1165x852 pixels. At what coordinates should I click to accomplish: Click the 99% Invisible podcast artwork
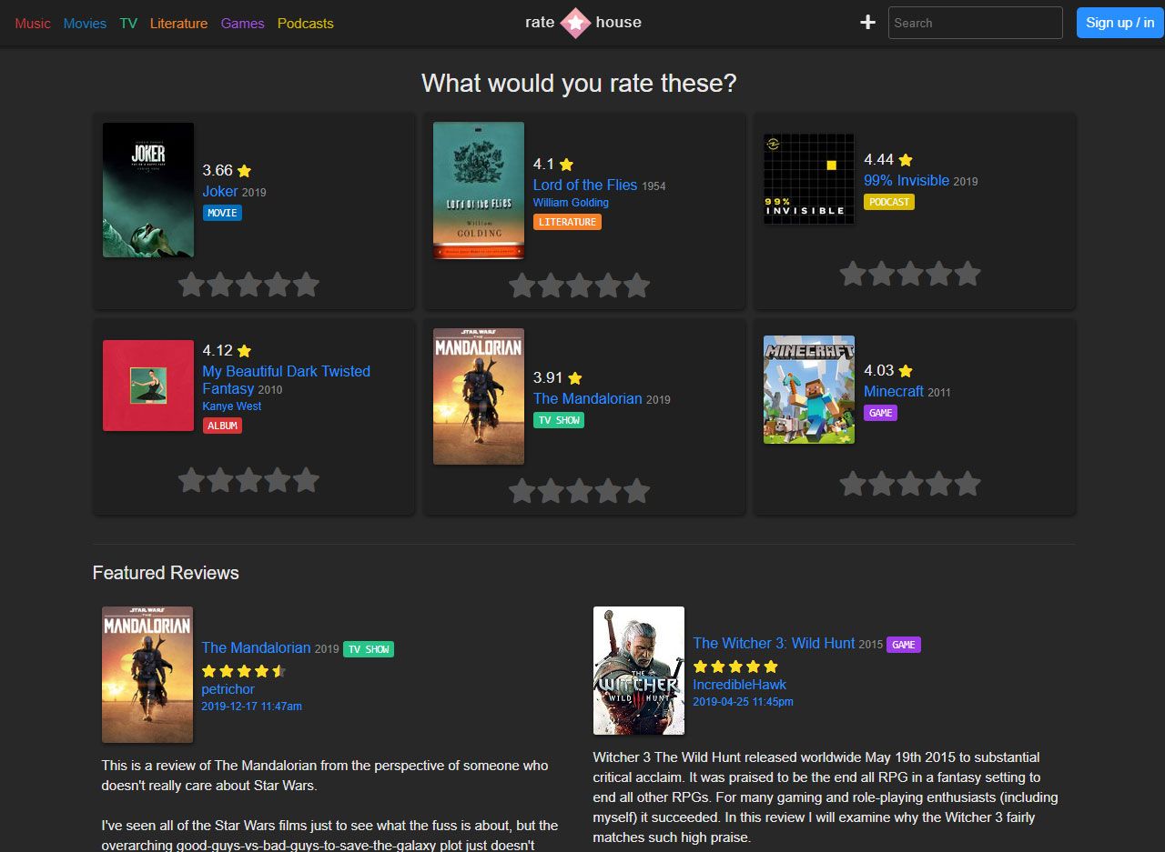click(809, 179)
